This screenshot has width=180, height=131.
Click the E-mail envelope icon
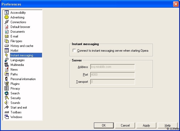[7, 36]
